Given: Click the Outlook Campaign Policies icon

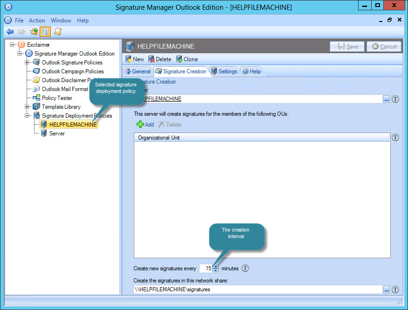Looking at the screenshot, I should pos(36,71).
